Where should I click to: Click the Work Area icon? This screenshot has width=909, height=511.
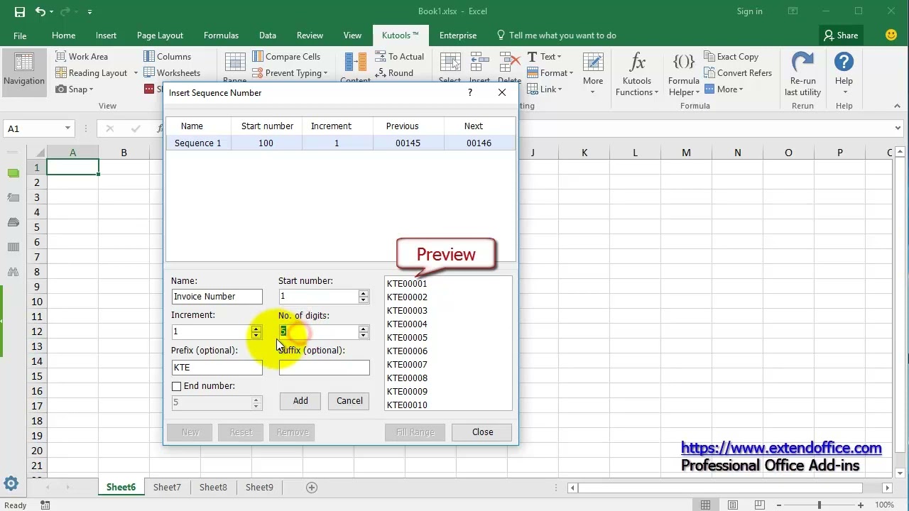point(60,57)
